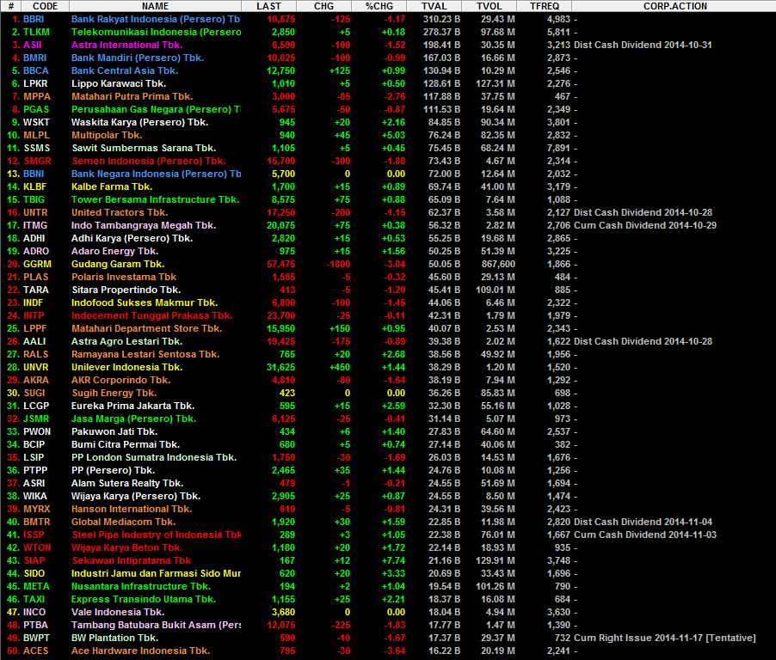The image size is (776, 660).
Task: Select stock code PTPP
Action: point(35,470)
